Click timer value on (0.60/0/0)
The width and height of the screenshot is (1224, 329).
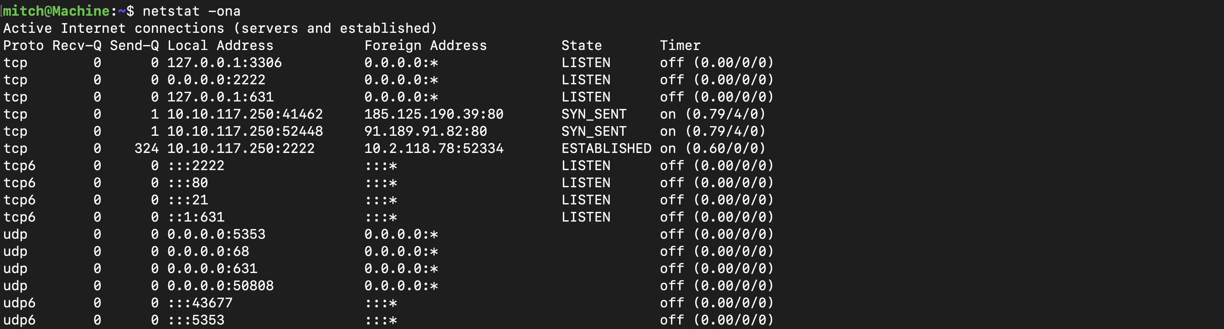(x=713, y=148)
